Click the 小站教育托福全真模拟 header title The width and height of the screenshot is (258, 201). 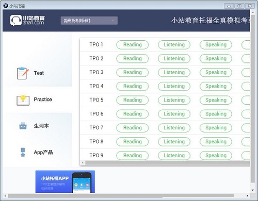[x=211, y=21]
